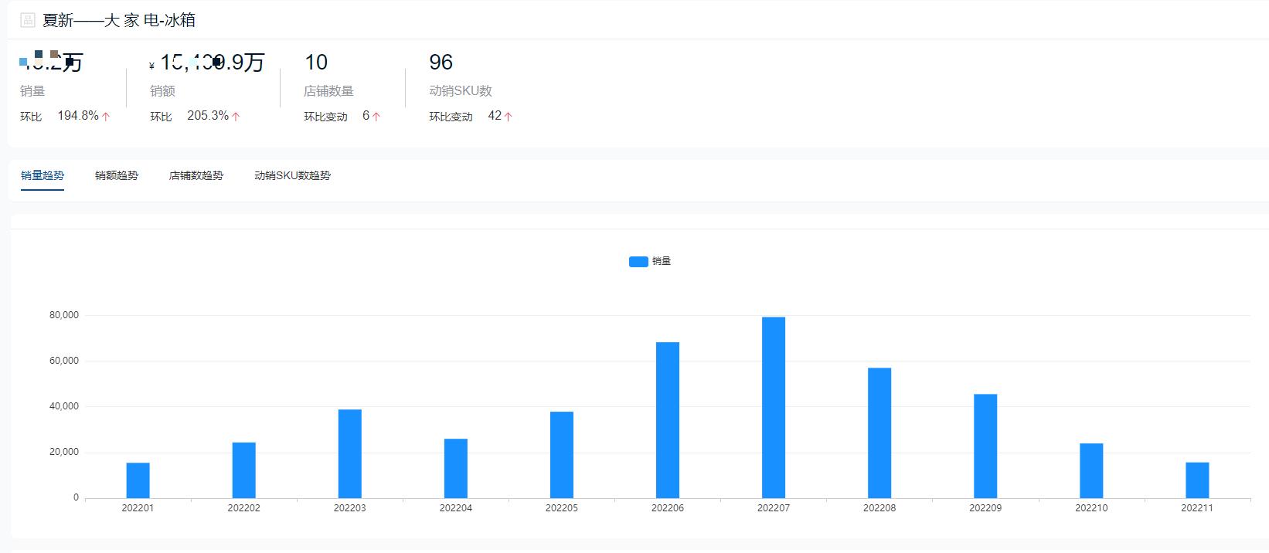Click the 202208 sales bar
This screenshot has height=553, width=1269.
(879, 433)
